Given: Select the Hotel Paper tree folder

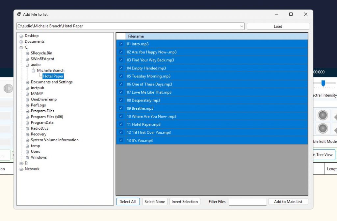Looking at the screenshot, I should 53,76.
